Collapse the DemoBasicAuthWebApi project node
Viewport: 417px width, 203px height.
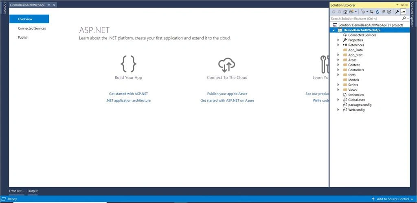pos(334,30)
